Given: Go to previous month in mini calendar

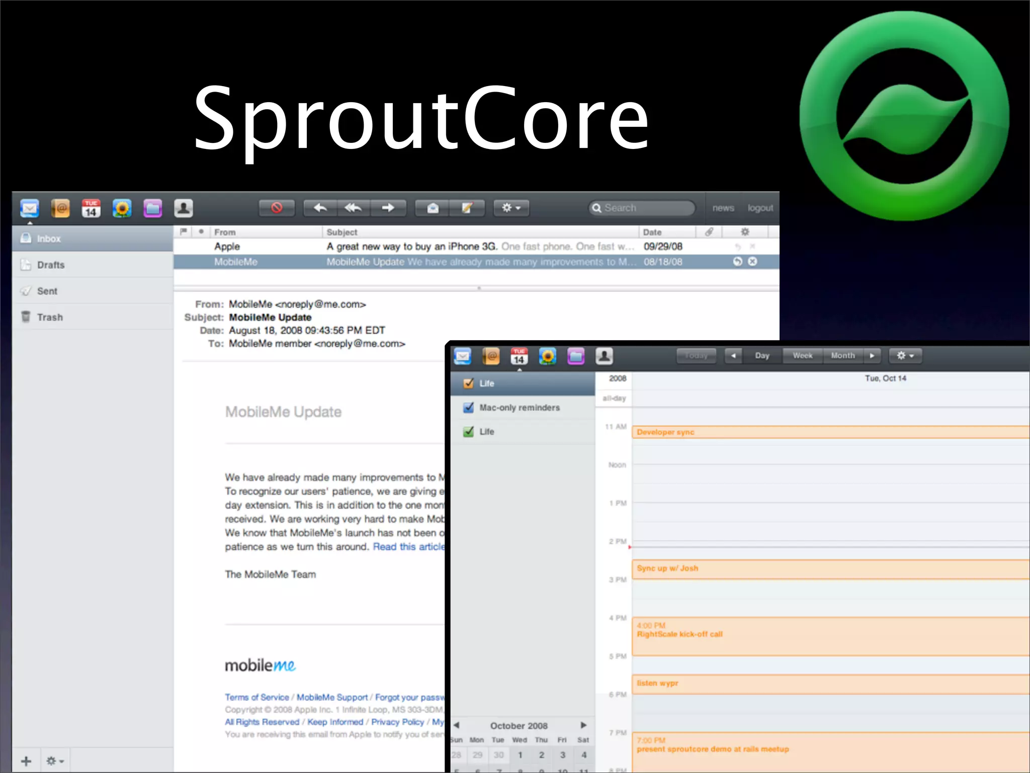Looking at the screenshot, I should click(456, 725).
